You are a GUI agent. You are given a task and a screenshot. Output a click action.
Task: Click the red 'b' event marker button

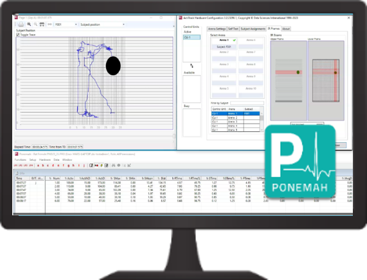43,165
